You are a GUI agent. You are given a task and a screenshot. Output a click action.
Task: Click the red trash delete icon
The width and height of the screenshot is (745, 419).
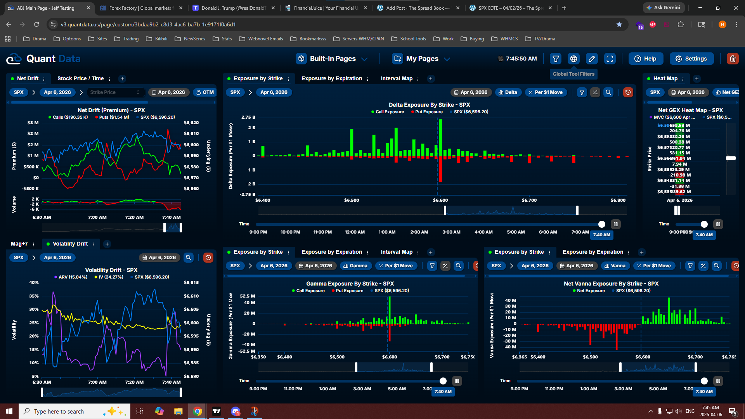(732, 59)
